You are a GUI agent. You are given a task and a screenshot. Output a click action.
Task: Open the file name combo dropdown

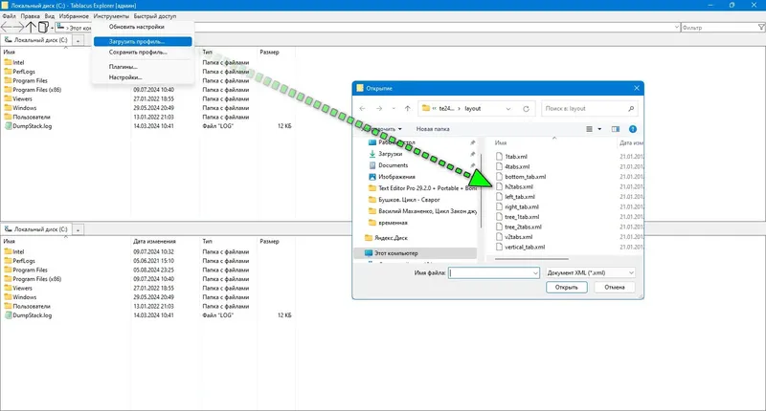[535, 273]
